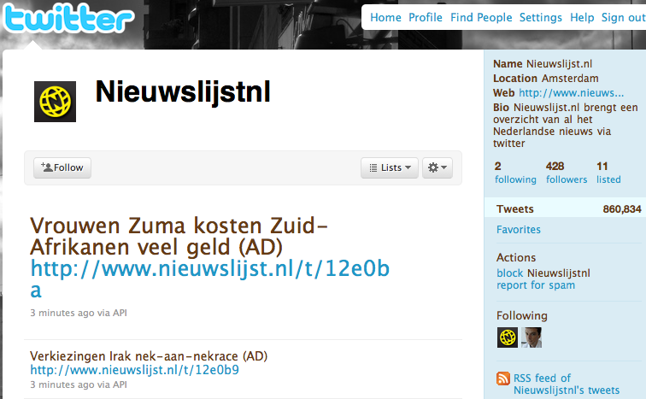Expand the Lists dropdown
The height and width of the screenshot is (399, 646).
click(390, 167)
